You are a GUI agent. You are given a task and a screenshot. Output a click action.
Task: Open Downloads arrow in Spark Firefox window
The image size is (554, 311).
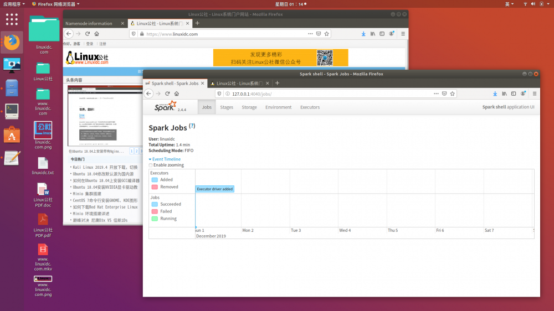[495, 94]
